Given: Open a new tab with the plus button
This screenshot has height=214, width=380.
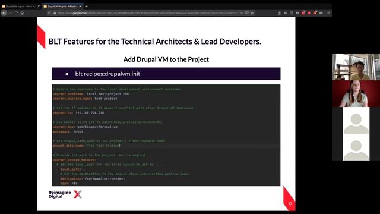Looking at the screenshot, I should pos(87,7).
